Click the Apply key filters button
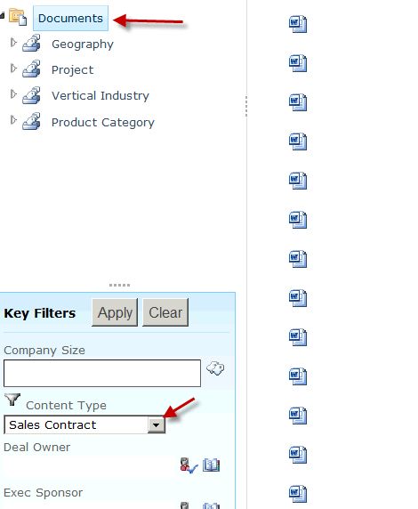 click(x=115, y=312)
